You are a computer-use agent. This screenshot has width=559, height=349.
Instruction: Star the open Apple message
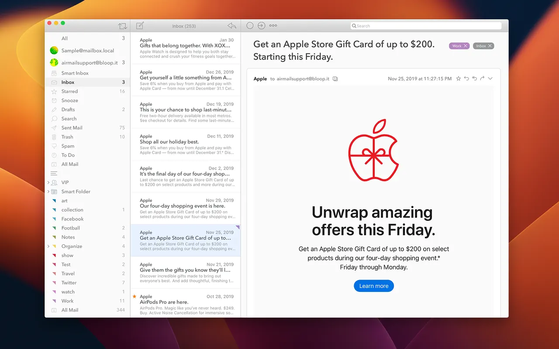tap(459, 79)
